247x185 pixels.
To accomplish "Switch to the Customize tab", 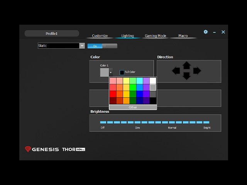I will (100, 36).
